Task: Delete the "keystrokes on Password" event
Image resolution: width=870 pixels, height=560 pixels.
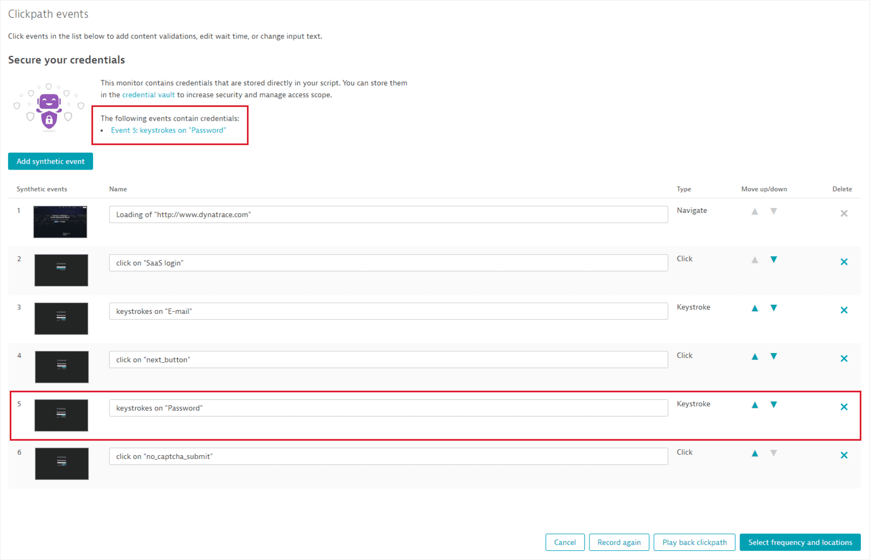Action: pos(844,406)
